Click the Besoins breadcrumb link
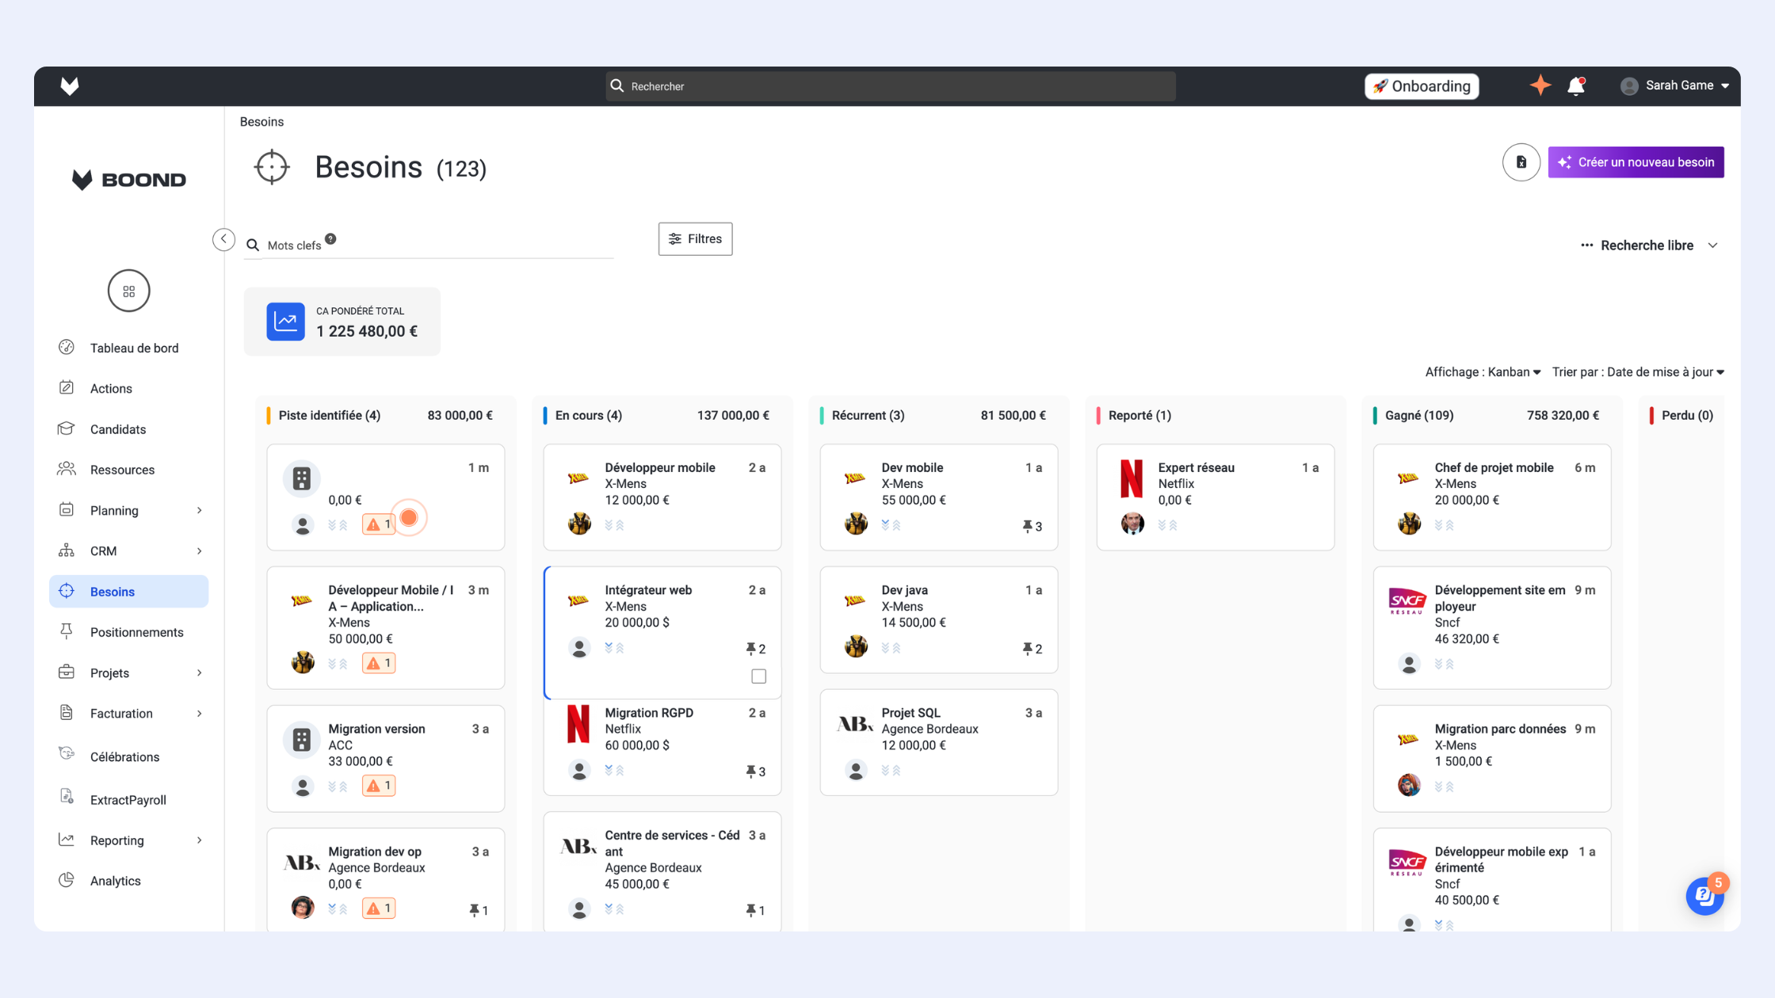Screen dimensions: 1775x998 click(x=261, y=122)
